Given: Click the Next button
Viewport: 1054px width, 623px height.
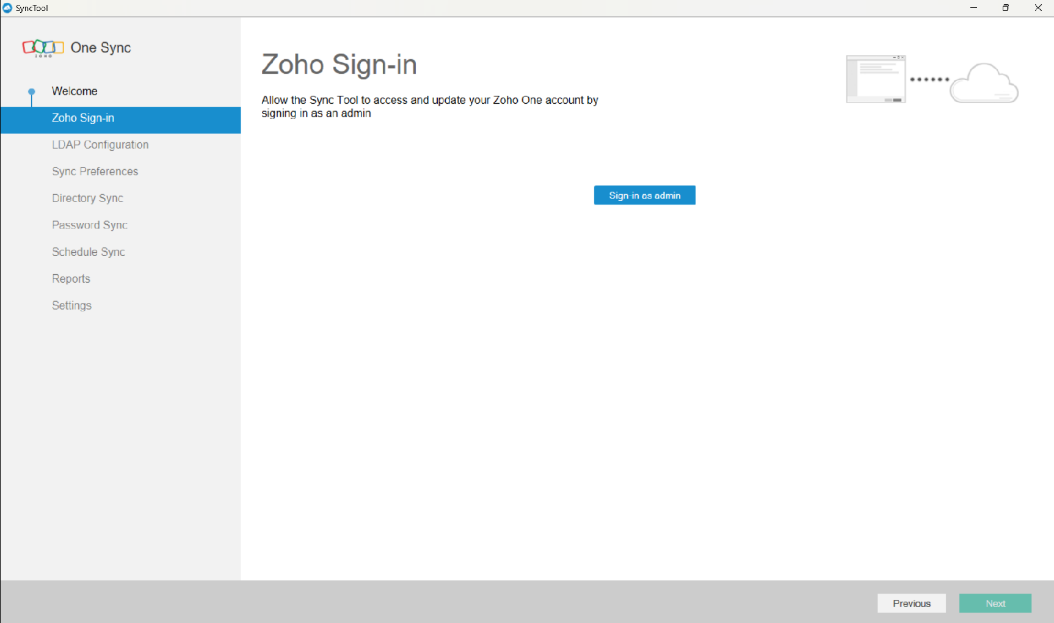Looking at the screenshot, I should click(x=995, y=603).
